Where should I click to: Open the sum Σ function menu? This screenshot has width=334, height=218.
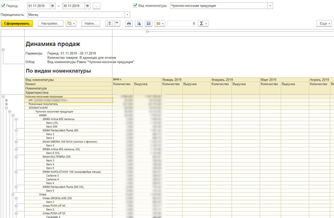(203, 24)
